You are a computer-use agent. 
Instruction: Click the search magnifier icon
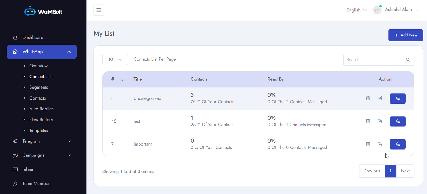pos(408,60)
